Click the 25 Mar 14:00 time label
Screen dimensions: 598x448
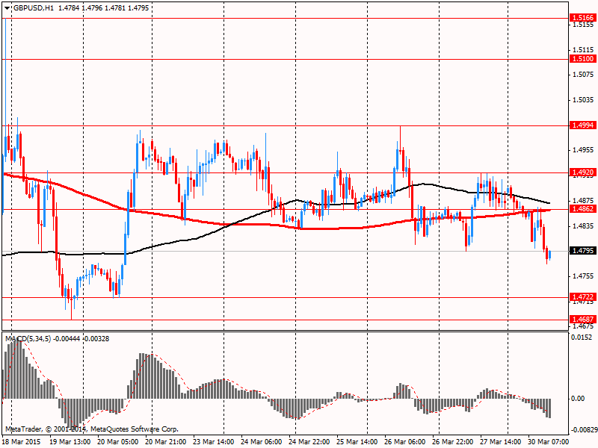357,442
